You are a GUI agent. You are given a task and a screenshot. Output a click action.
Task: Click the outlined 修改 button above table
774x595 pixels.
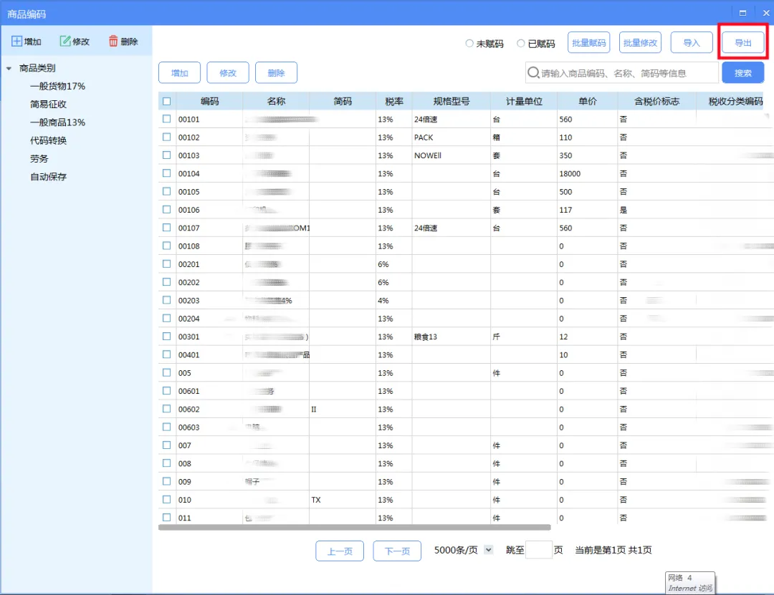pos(228,72)
